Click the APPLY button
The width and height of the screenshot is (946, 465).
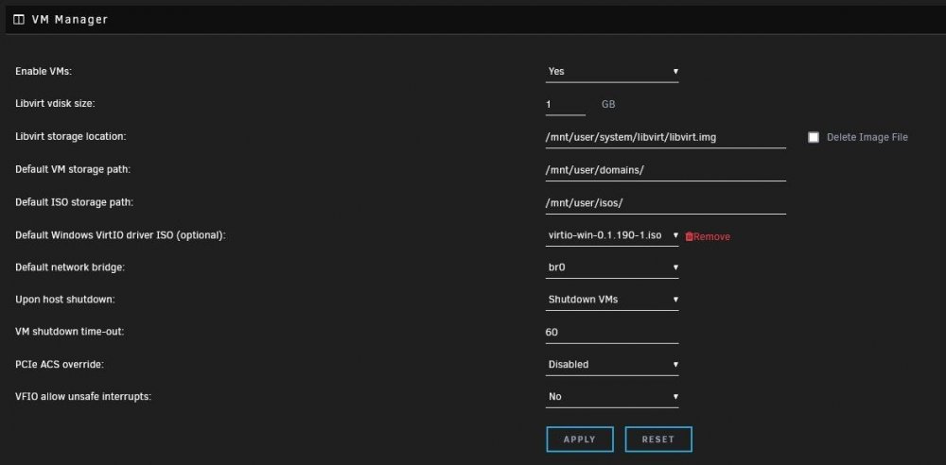(x=580, y=439)
